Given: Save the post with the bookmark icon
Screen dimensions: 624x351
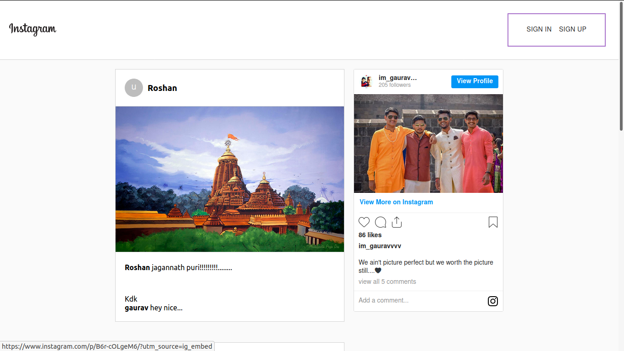Looking at the screenshot, I should (493, 222).
